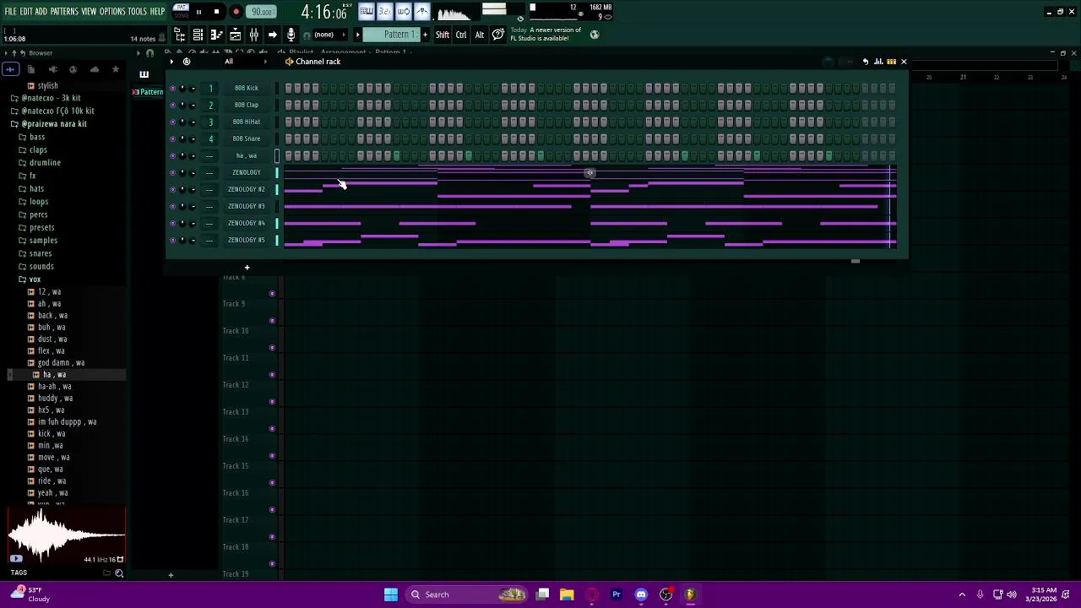
Task: Click the Channel rack graph editor icon
Action: (x=878, y=62)
